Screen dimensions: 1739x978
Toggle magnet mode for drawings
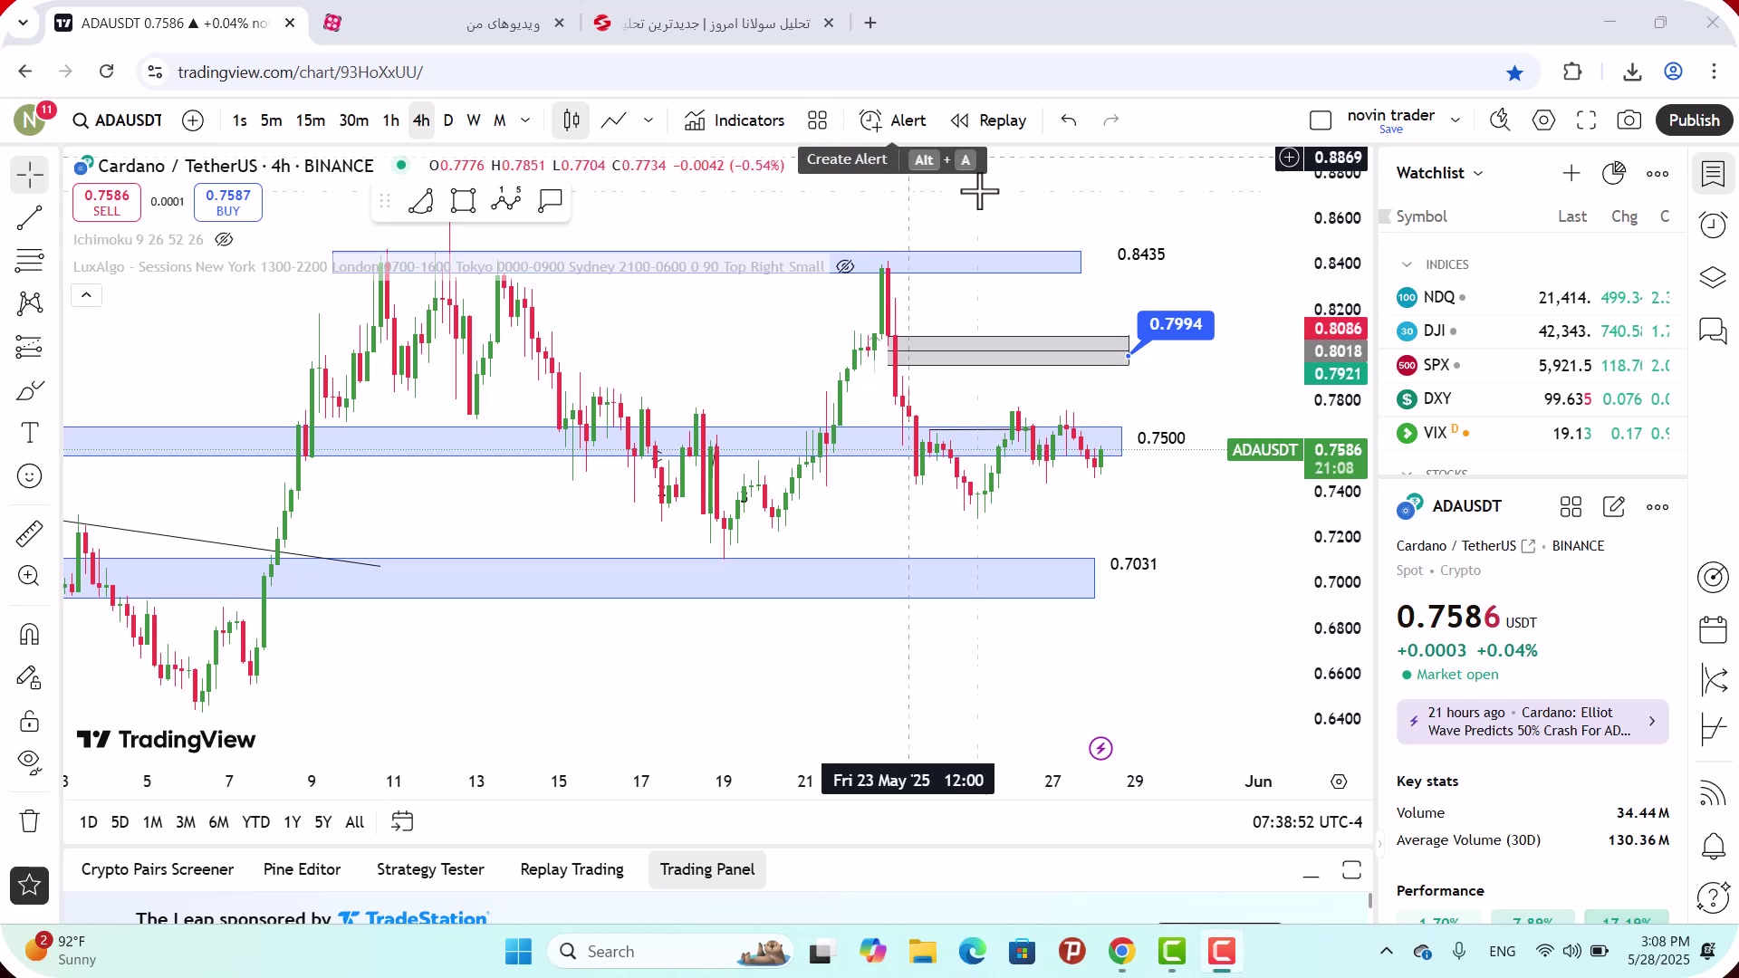(x=29, y=634)
